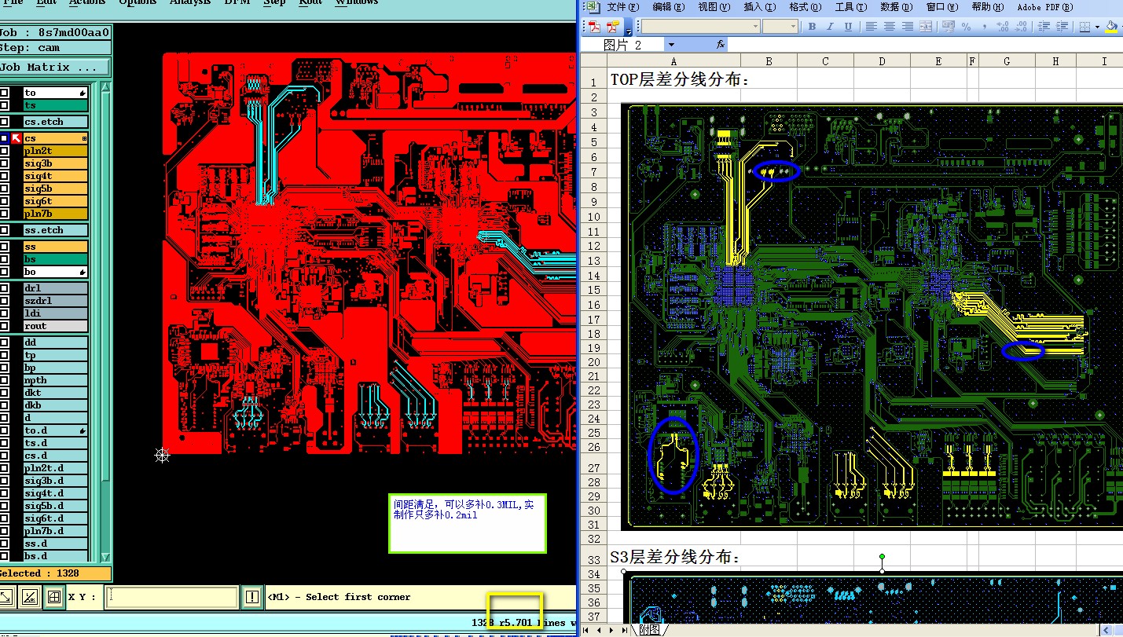Click Merge and Center icon
This screenshot has height=637, width=1123.
[926, 27]
